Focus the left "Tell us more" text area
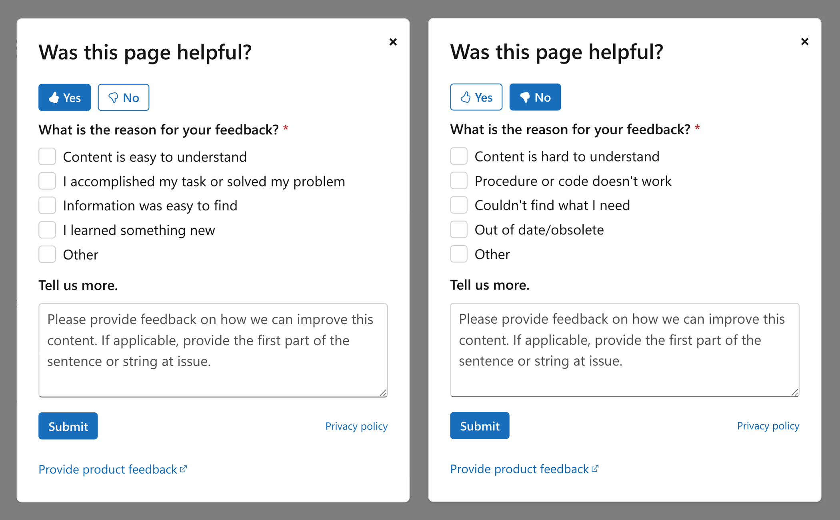 coord(213,350)
